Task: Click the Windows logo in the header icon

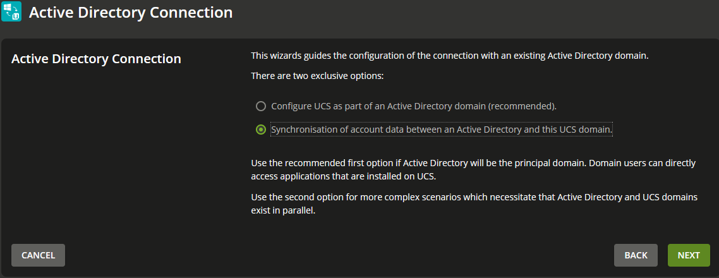Action: pos(8,8)
